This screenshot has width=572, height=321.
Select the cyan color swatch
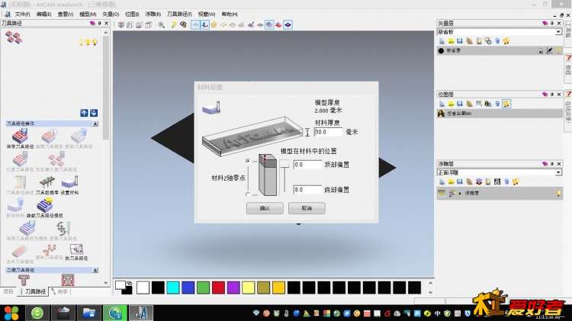pos(173,287)
